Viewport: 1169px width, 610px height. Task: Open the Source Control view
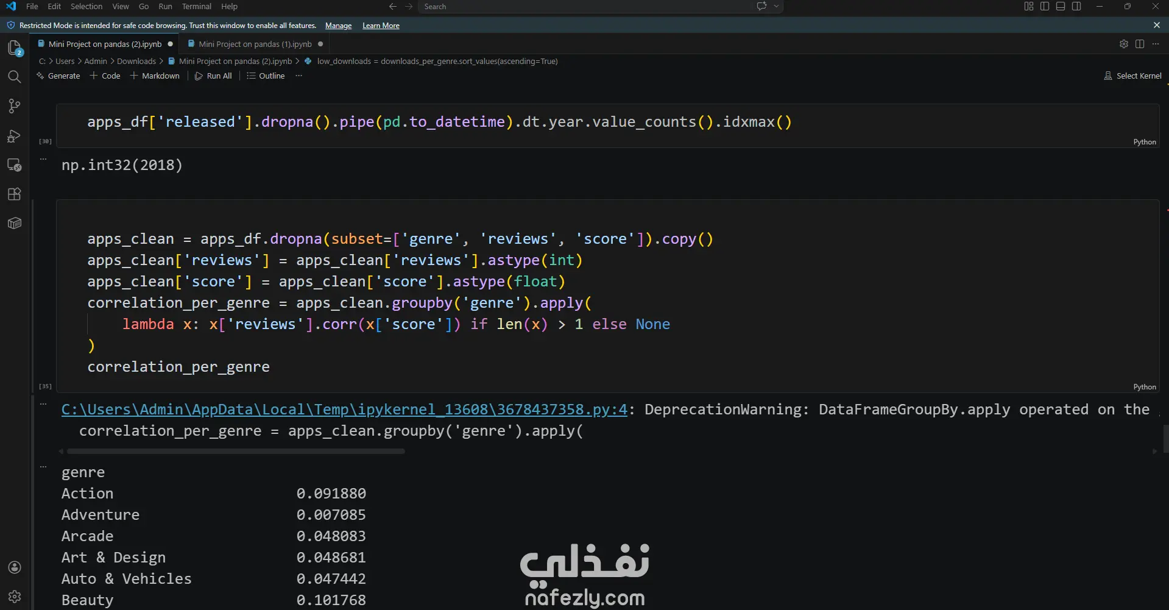click(15, 106)
